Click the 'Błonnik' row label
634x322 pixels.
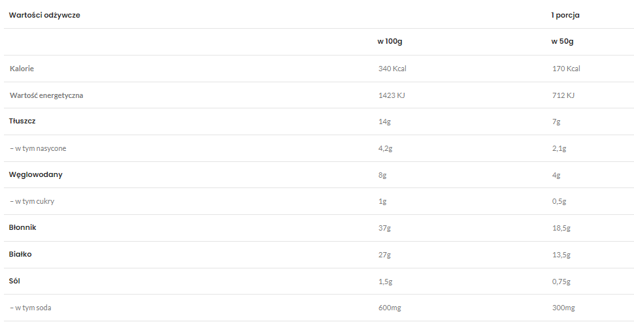pos(23,228)
